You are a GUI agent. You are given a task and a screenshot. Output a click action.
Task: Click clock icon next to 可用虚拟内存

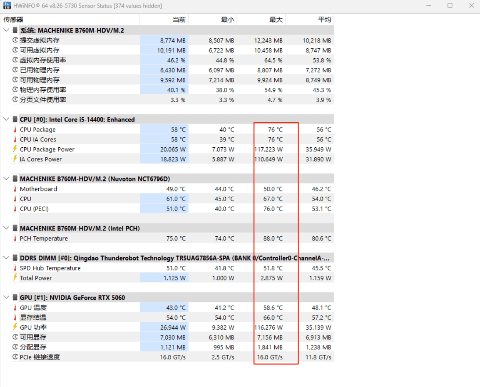click(15, 50)
